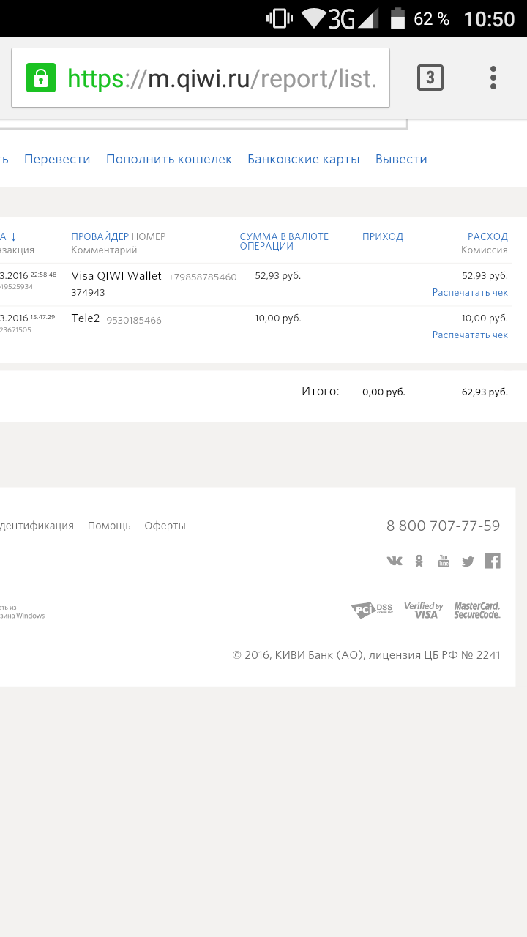
Task: Open the YouTube channel icon
Action: (x=444, y=561)
